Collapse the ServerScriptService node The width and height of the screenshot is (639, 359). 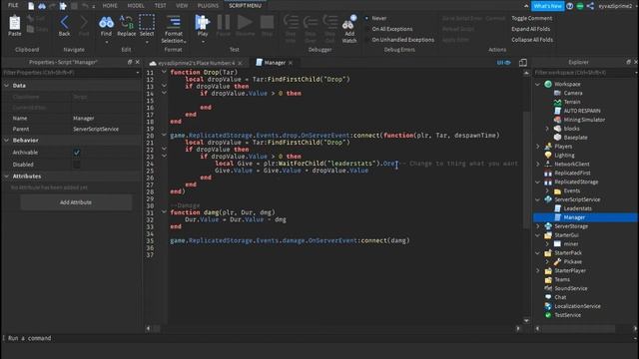[x=537, y=199]
